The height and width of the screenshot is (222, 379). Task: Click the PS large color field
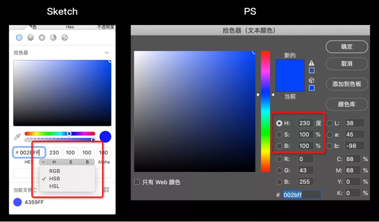point(194,111)
